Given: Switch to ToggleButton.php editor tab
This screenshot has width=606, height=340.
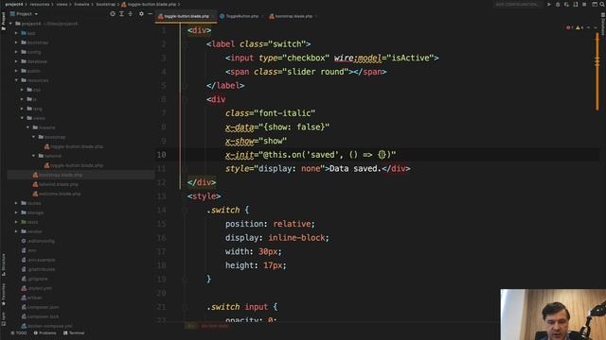Looking at the screenshot, I should click(x=240, y=16).
